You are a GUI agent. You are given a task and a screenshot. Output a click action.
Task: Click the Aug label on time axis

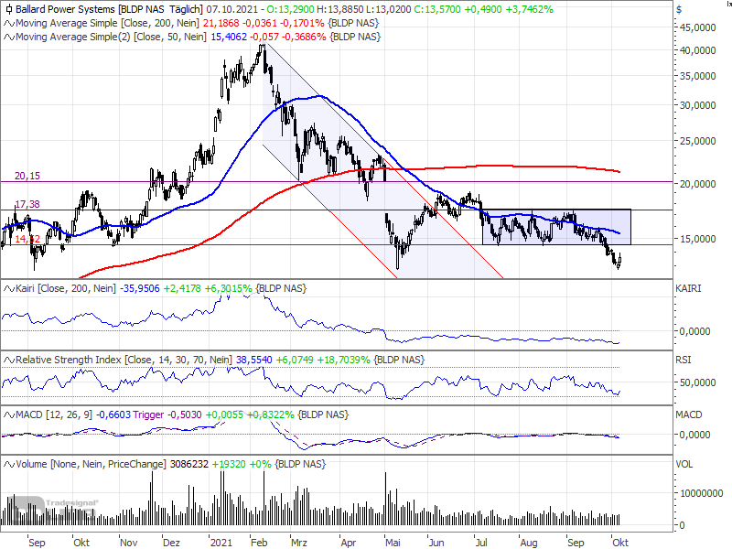click(x=529, y=543)
